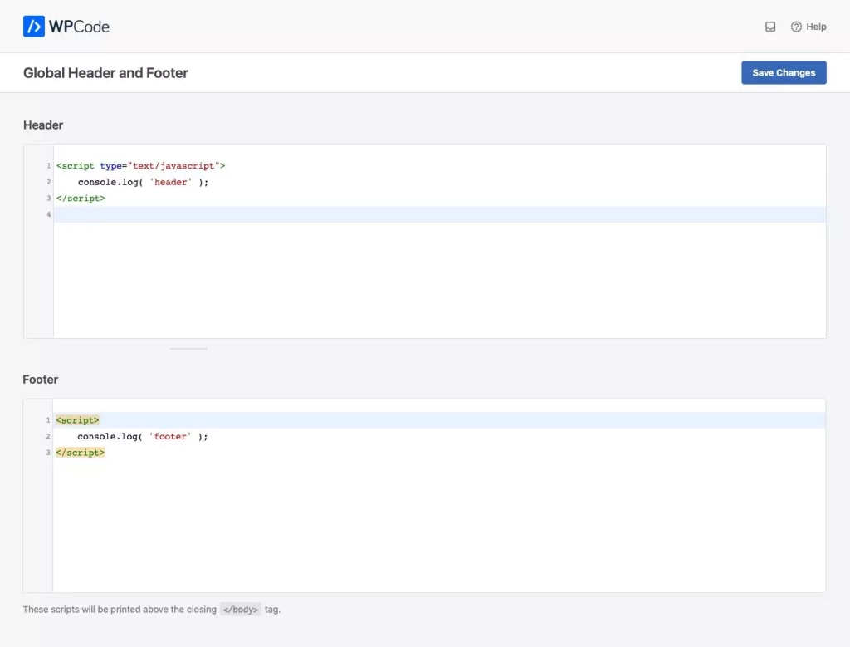Open the notifications inbox icon
Image resolution: width=850 pixels, height=647 pixels.
[x=769, y=27]
